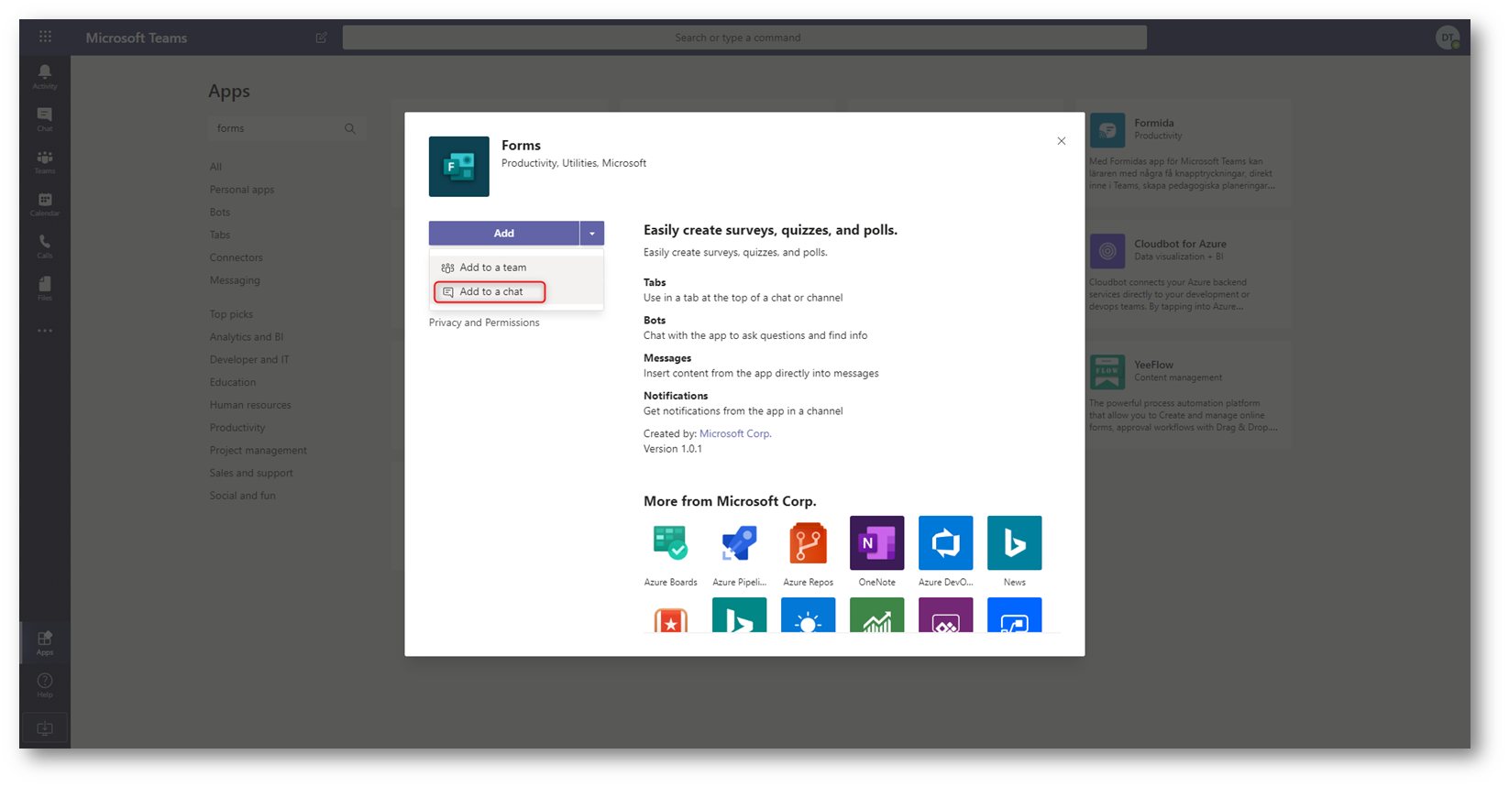Select Productivity in the Apps category list
The width and height of the screenshot is (1509, 787).
(237, 428)
